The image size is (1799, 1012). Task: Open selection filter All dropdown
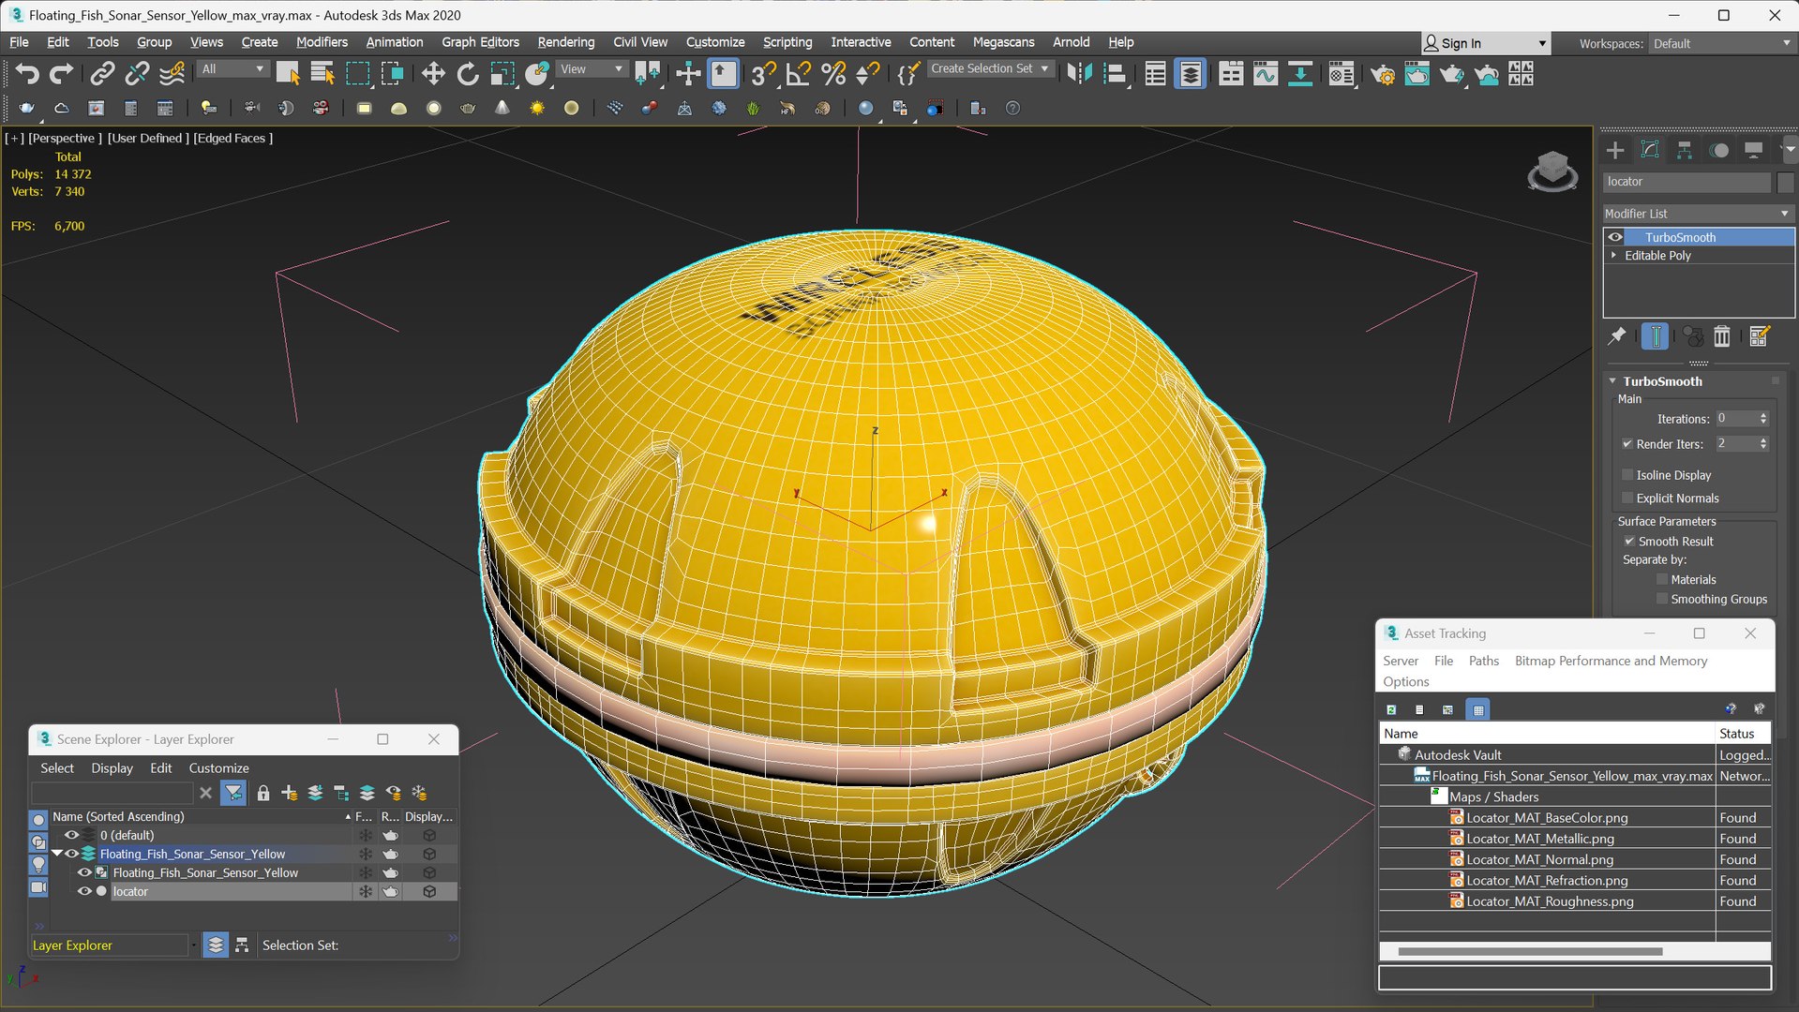point(232,69)
